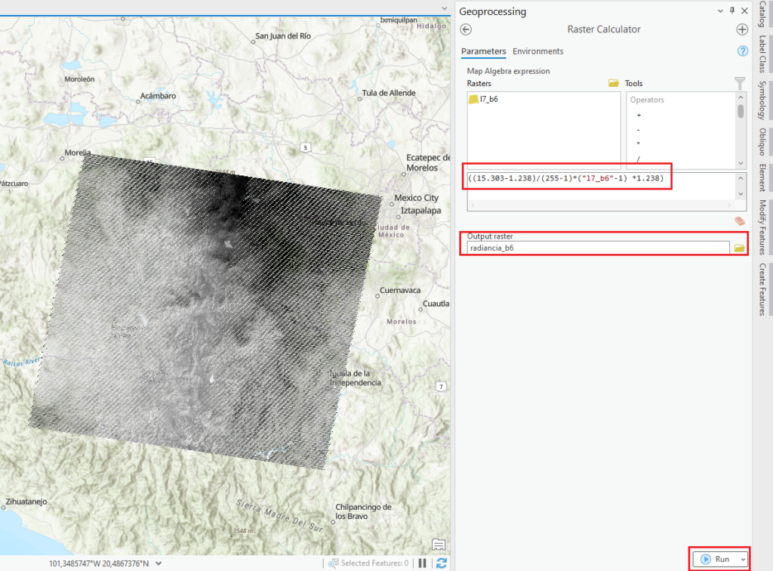Select the multiplication operator in Tools
This screenshot has height=571, width=773.
tap(639, 144)
